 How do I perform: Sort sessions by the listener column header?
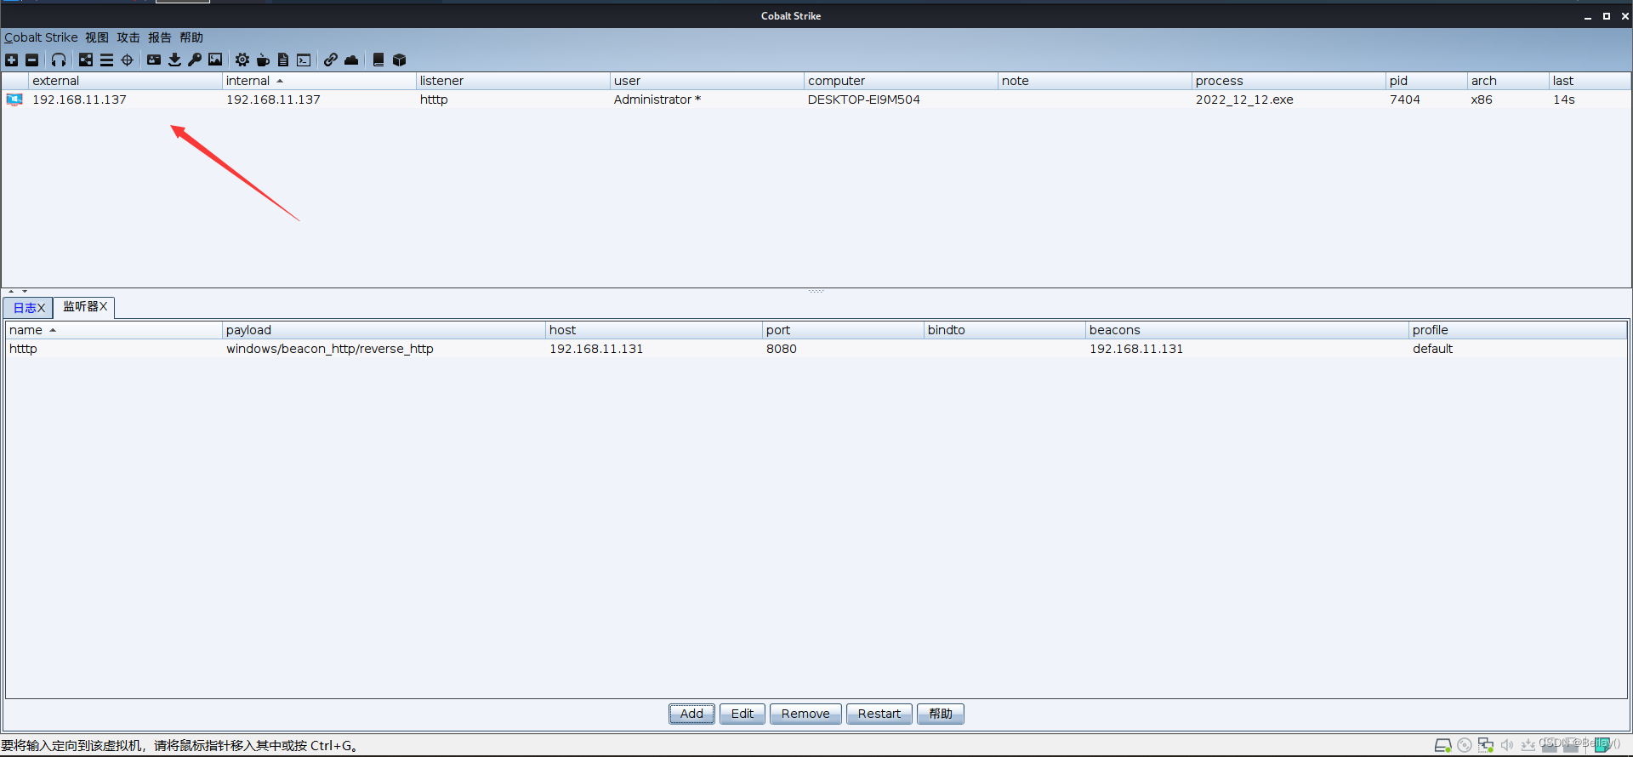pos(513,81)
